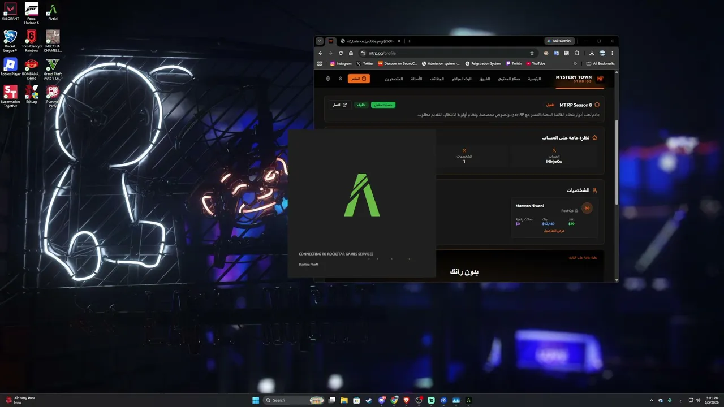The image size is (724, 407).
Task: Switch to FiveM in the taskbar
Action: tap(468, 400)
